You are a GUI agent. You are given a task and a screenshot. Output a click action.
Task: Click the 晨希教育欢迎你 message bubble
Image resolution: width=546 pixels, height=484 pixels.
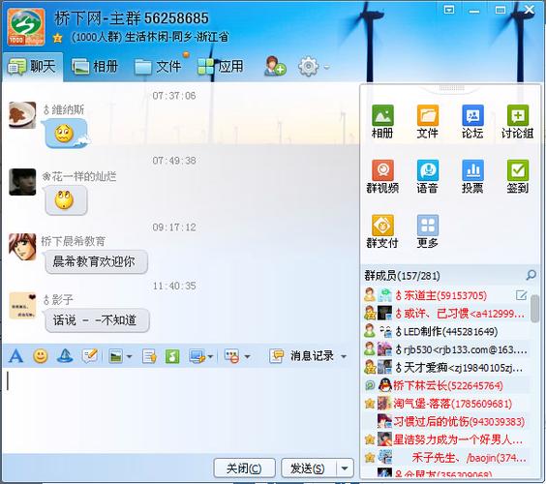pos(97,262)
